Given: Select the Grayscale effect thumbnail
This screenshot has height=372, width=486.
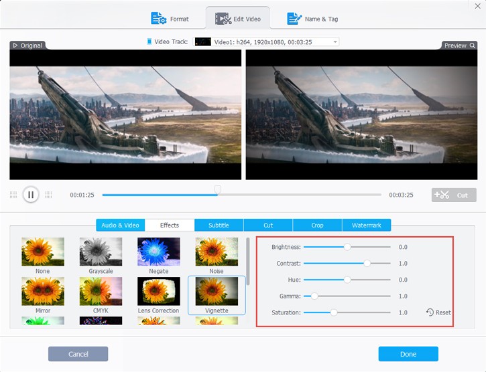Looking at the screenshot, I should tap(101, 252).
